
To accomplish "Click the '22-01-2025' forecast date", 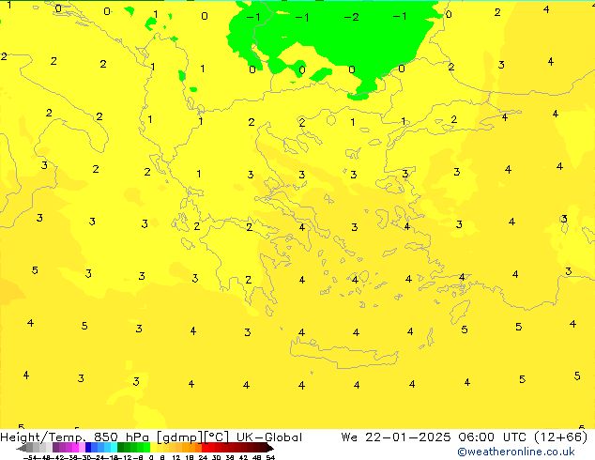I will tap(408, 437).
